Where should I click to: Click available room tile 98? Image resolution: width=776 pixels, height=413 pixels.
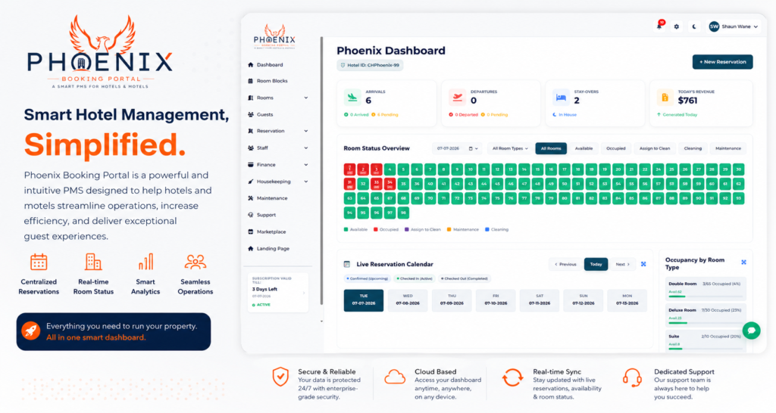(403, 213)
